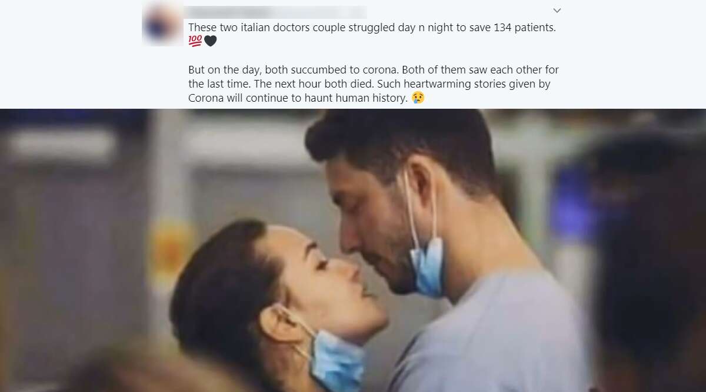This screenshot has height=392, width=706.
Task: Select the black heart emoji
Action: click(211, 41)
